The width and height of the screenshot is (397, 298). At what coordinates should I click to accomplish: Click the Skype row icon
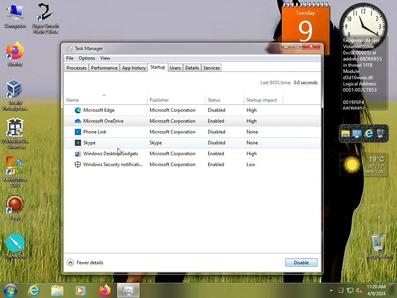(x=78, y=143)
